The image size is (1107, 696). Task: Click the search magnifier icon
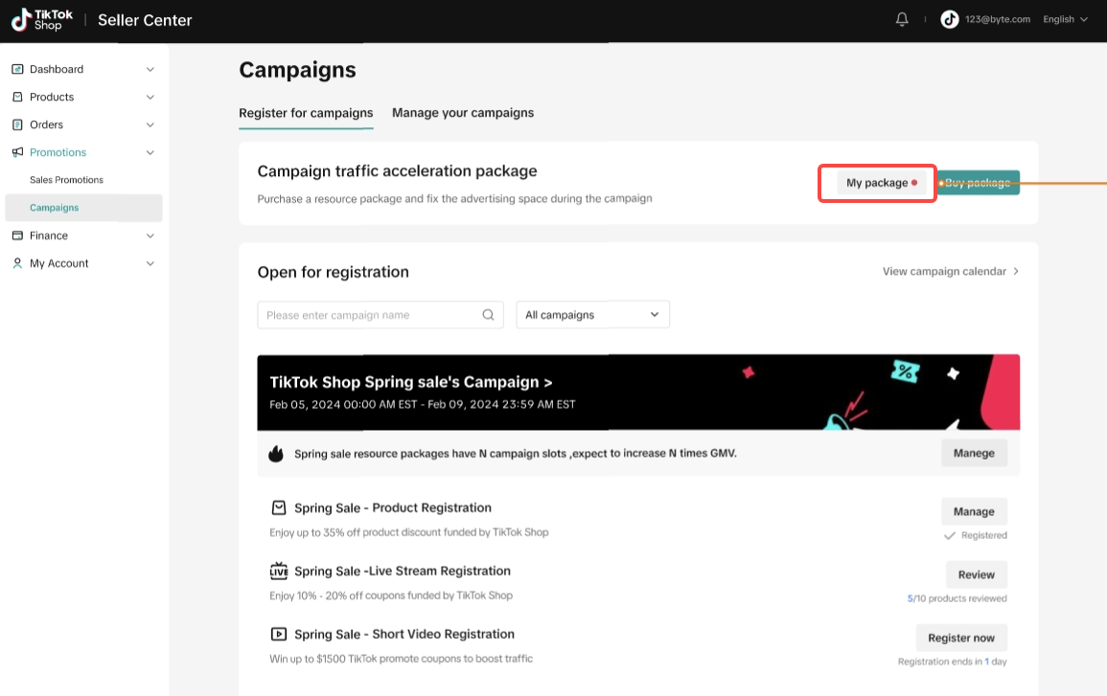coord(488,315)
